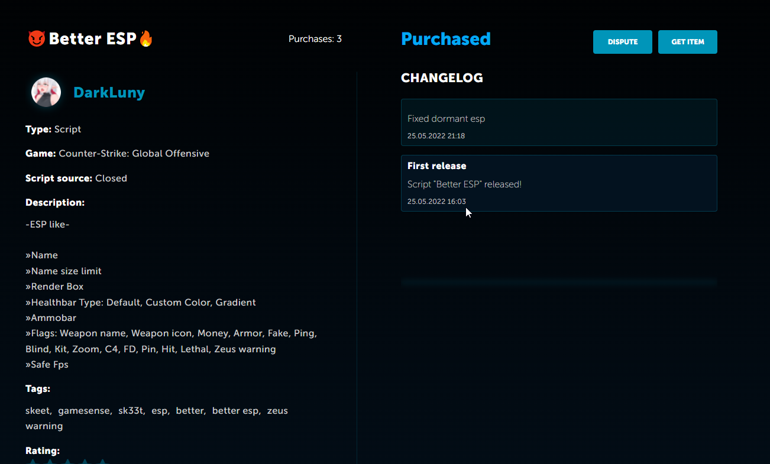
Task: Click the blue Purchased status text
Action: click(x=446, y=39)
